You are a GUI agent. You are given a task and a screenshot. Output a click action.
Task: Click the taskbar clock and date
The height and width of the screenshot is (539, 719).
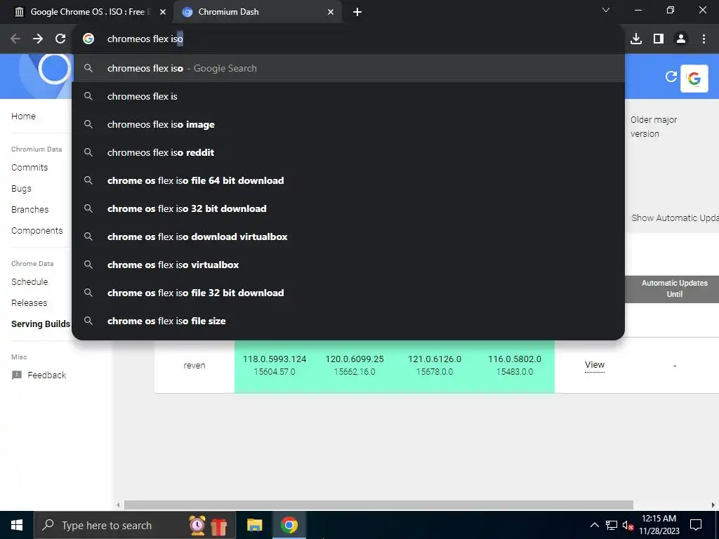pos(659,525)
